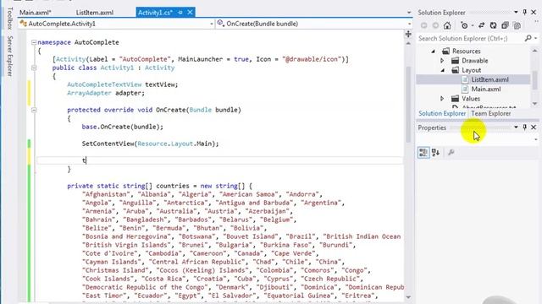The image size is (542, 304).
Task: Open the document tabs overflow dropdown
Action: point(409,13)
